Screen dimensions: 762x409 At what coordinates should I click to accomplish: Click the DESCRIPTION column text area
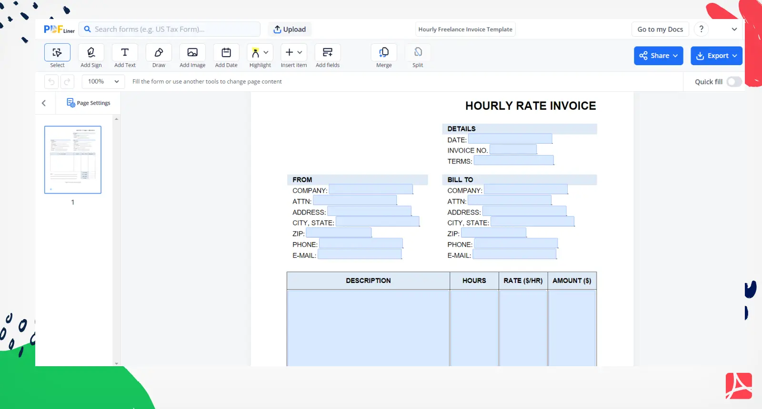point(369,328)
